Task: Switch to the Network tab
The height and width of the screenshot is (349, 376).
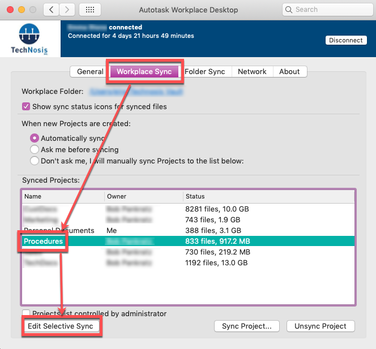Action: click(252, 71)
